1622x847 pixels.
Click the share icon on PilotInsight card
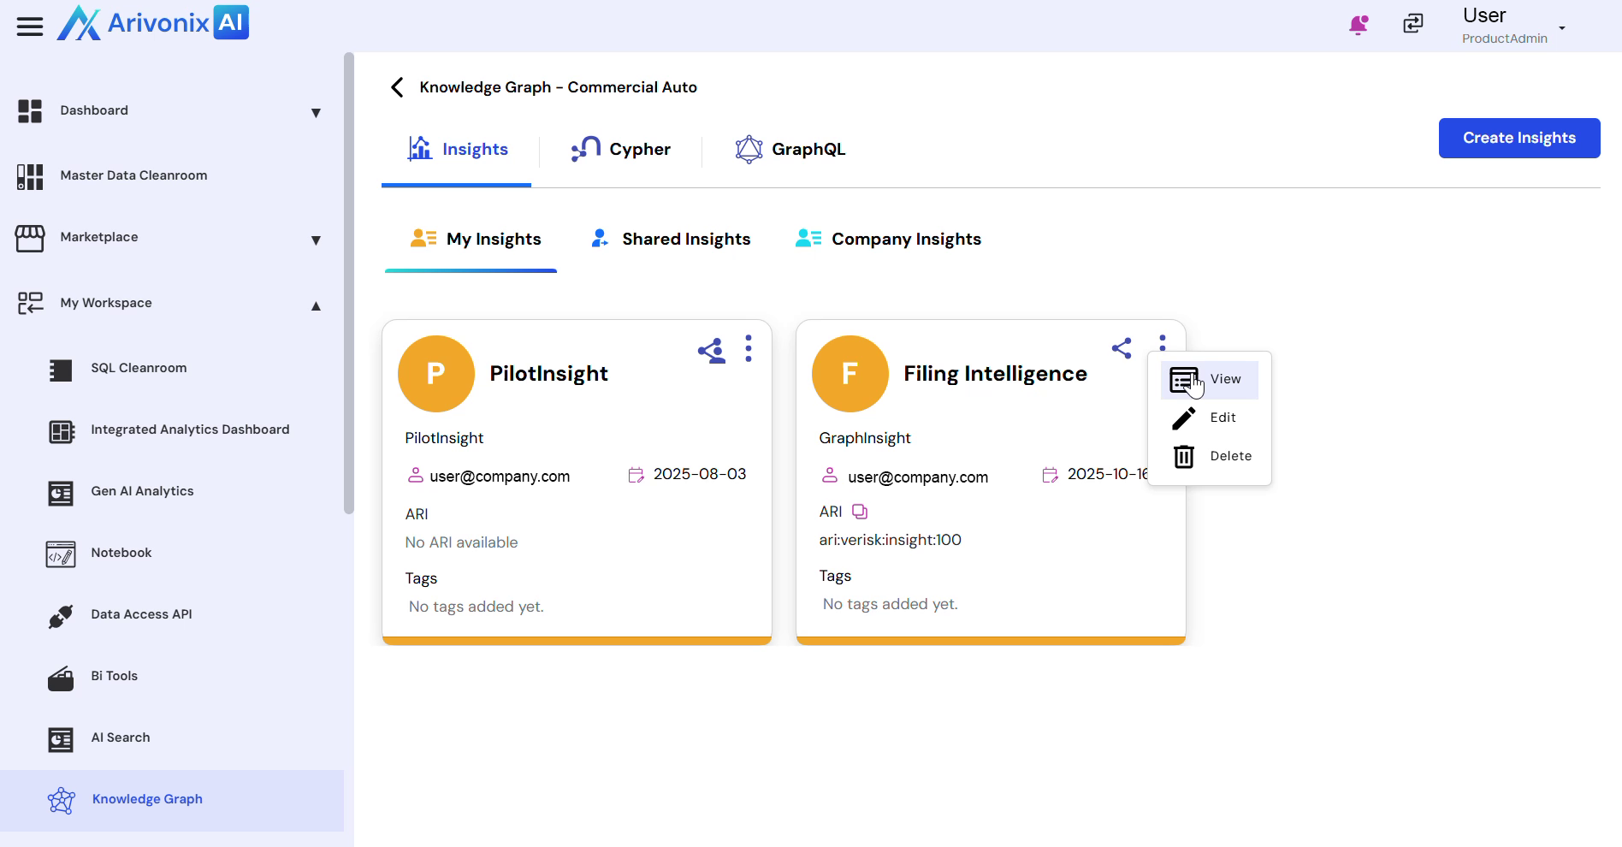[x=711, y=351]
